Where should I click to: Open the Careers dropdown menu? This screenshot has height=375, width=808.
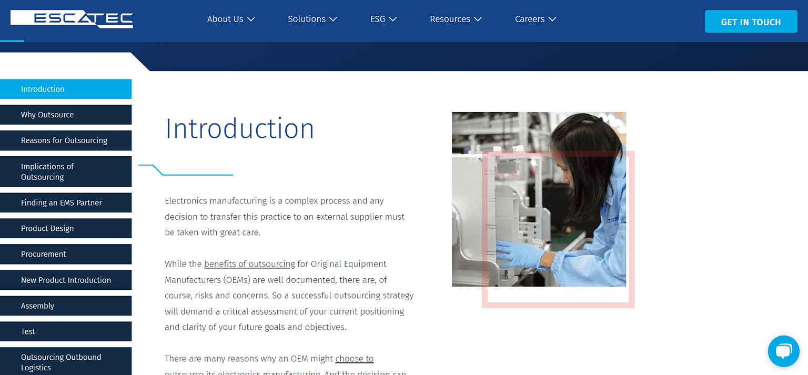click(x=535, y=19)
